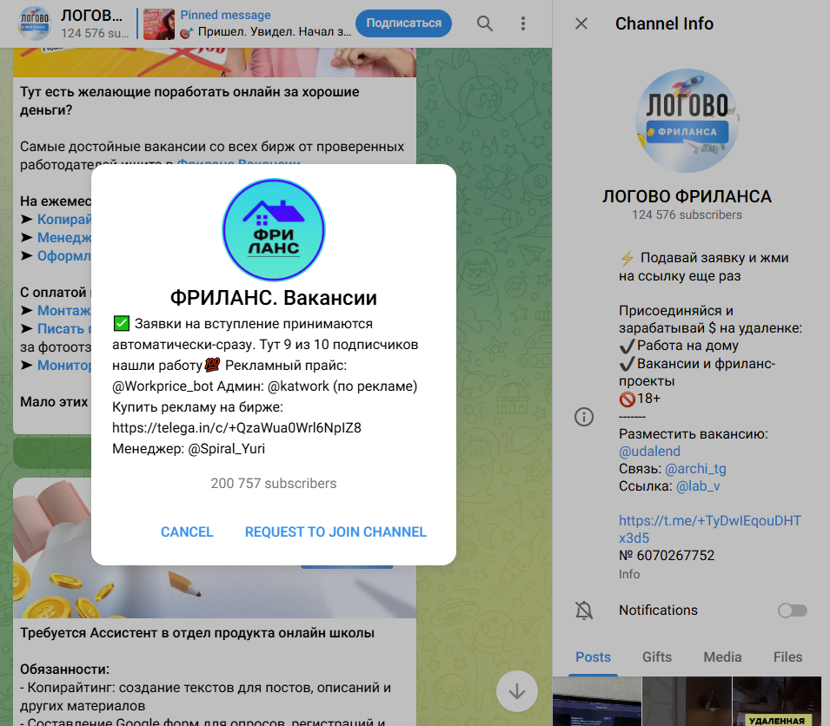830x726 pixels.
Task: Click the Оформл… link in the post
Action: coord(64,256)
